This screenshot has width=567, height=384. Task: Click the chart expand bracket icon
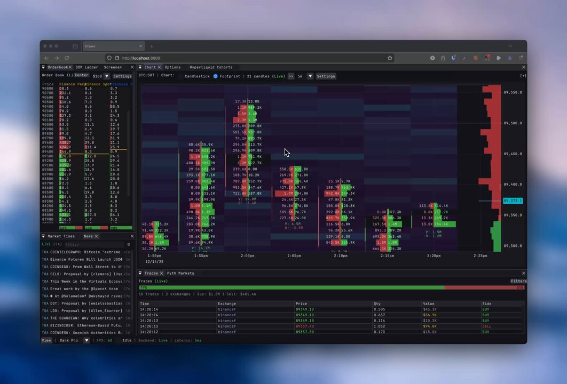(523, 76)
